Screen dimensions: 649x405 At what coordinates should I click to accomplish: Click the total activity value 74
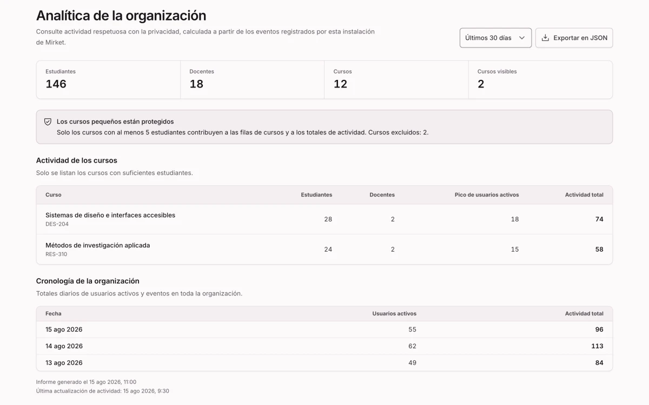pyautogui.click(x=599, y=219)
